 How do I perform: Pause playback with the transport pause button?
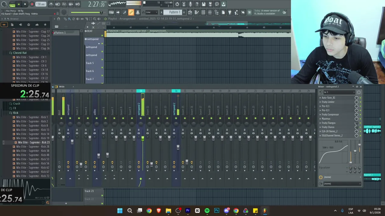(x=19, y=4)
